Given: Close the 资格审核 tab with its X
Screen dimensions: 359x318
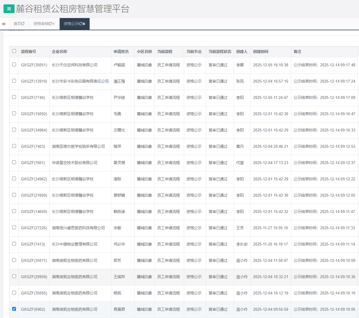Looking at the screenshot, I should [54, 24].
